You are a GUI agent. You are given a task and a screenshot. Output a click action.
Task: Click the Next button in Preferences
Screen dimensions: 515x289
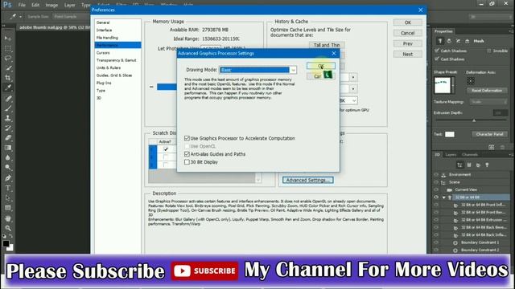(408, 54)
